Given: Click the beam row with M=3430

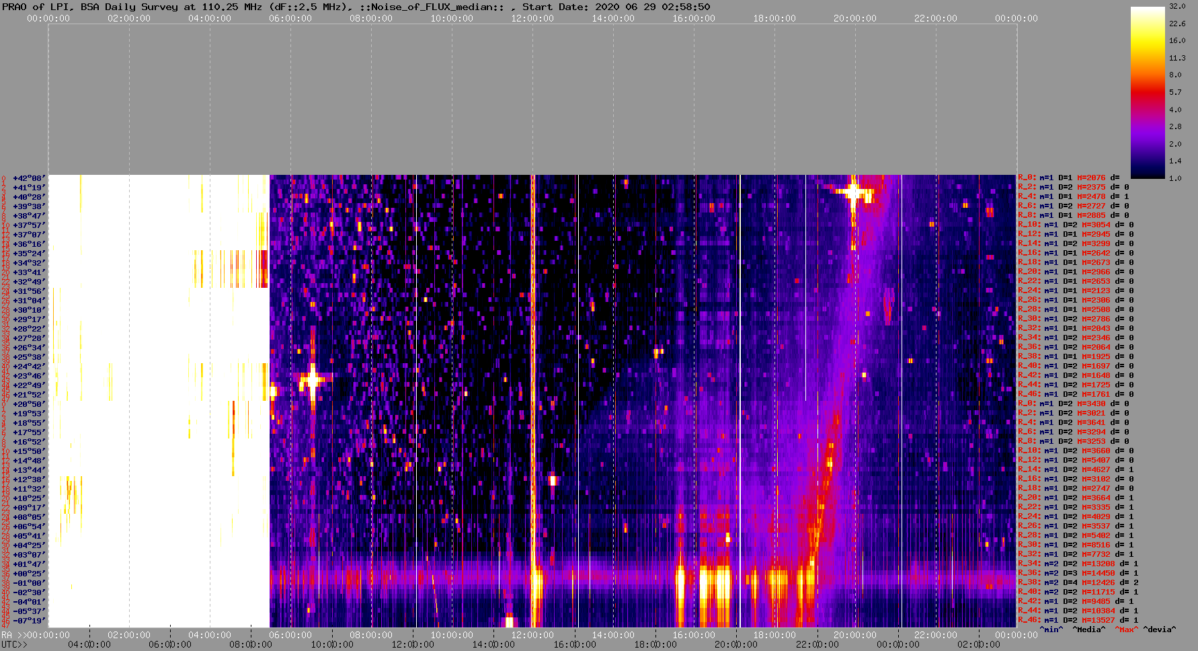Looking at the screenshot, I should pos(1076,404).
